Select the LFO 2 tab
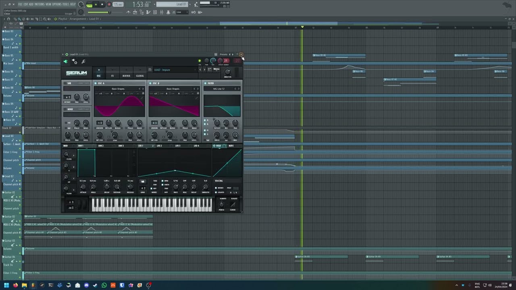This screenshot has height=290, width=516. pyautogui.click(x=160, y=146)
